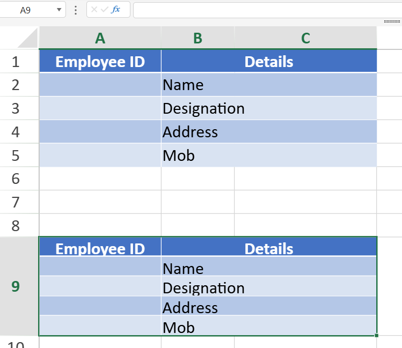Click the formula bar expand grip
This screenshot has height=348, width=402.
point(392,21)
